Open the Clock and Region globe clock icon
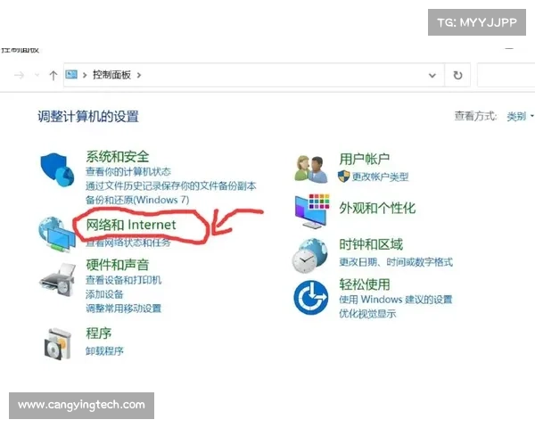Image resolution: width=535 pixels, height=428 pixels. (309, 256)
